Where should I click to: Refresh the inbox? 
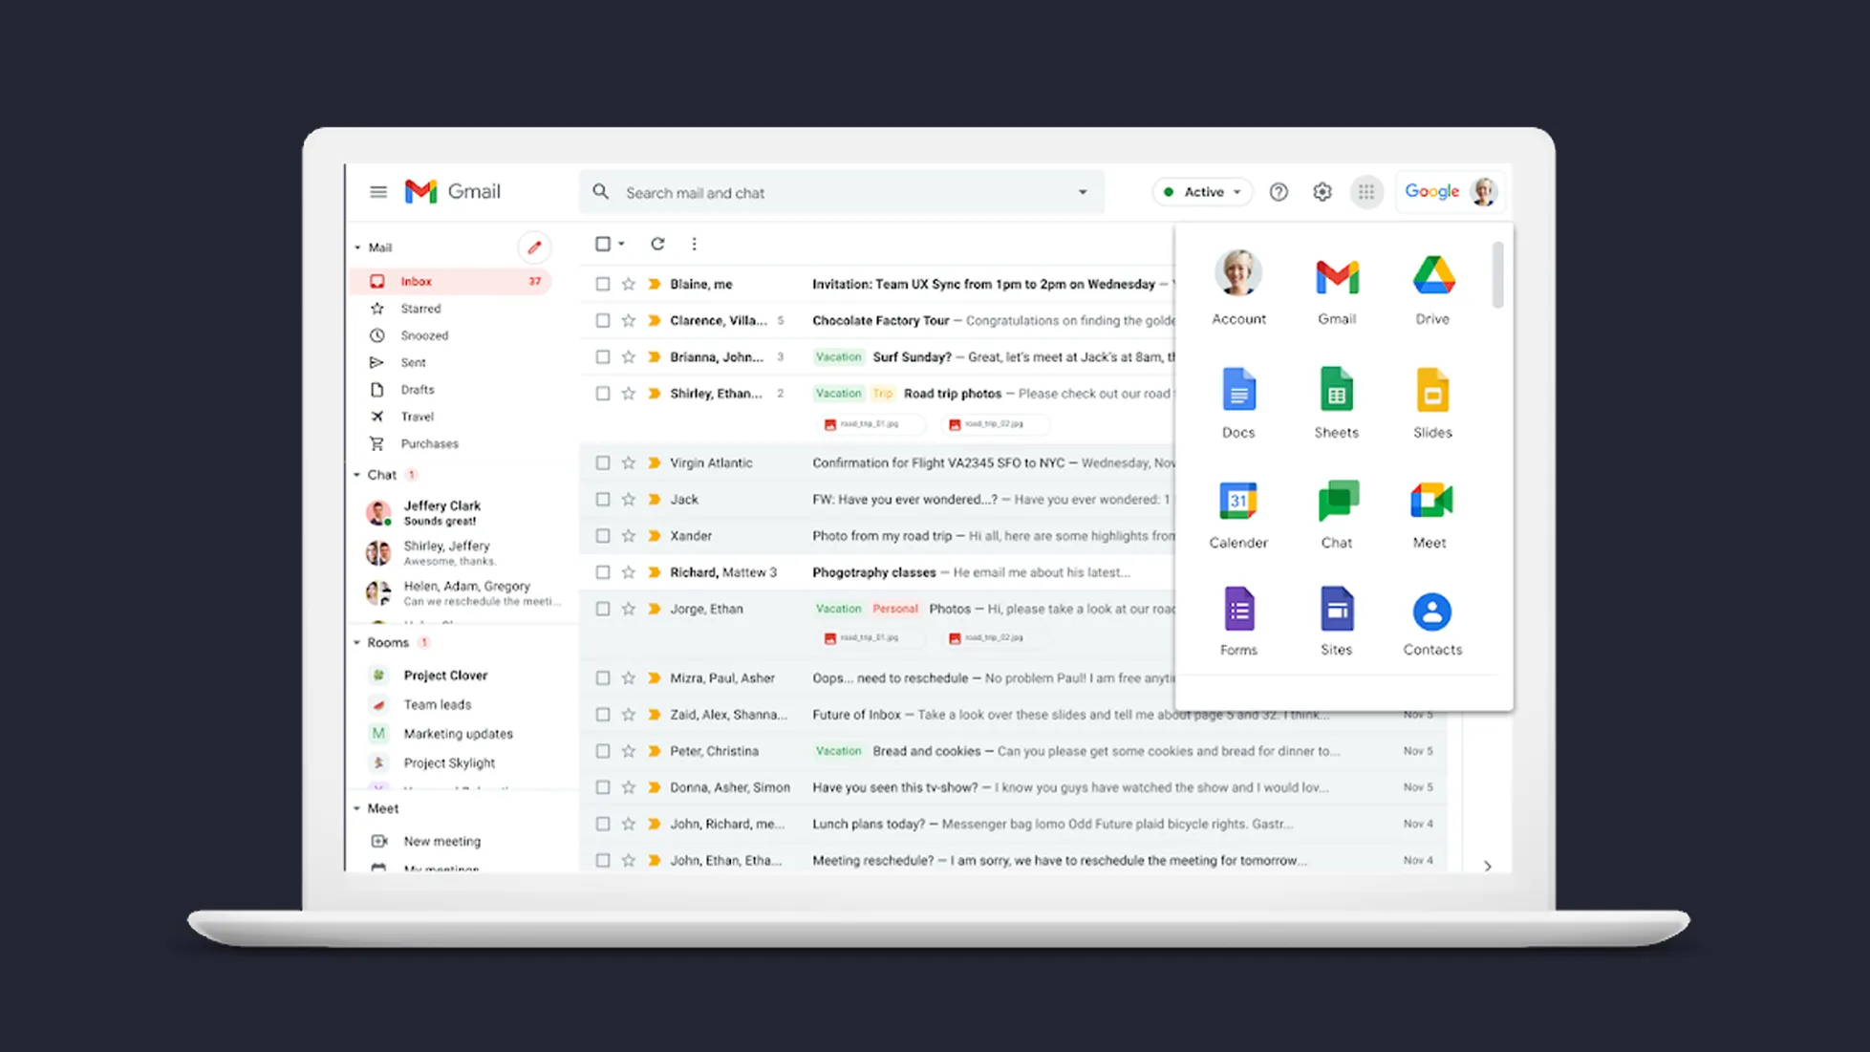pos(657,244)
